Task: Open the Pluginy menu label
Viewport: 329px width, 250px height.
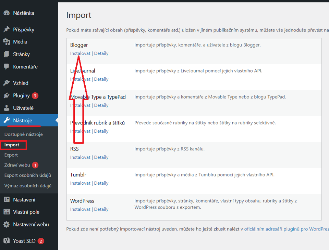Action: 21,95
